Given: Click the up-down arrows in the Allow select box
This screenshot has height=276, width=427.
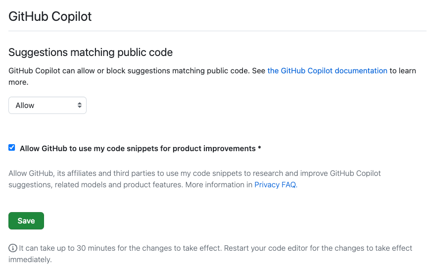Looking at the screenshot, I should pyautogui.click(x=80, y=105).
